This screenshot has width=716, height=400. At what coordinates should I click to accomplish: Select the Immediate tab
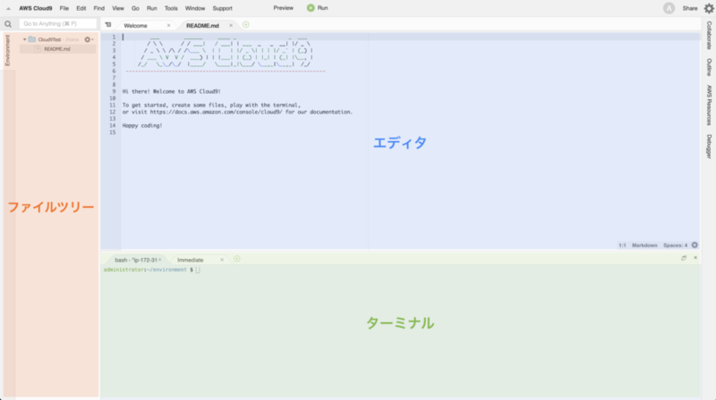point(190,260)
